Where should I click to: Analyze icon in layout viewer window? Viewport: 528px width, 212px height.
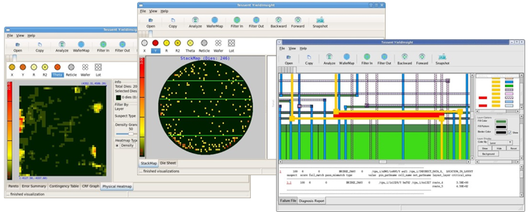[329, 57]
